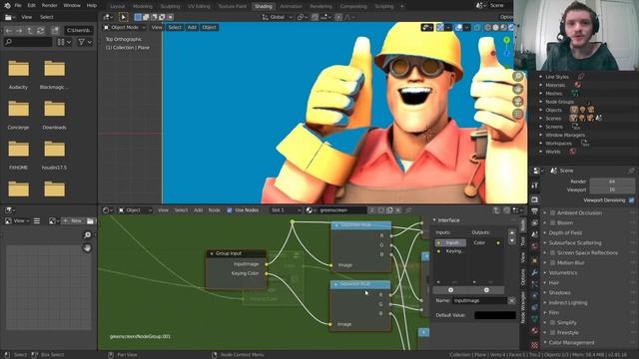Click the Viewport samples value field

(x=612, y=189)
